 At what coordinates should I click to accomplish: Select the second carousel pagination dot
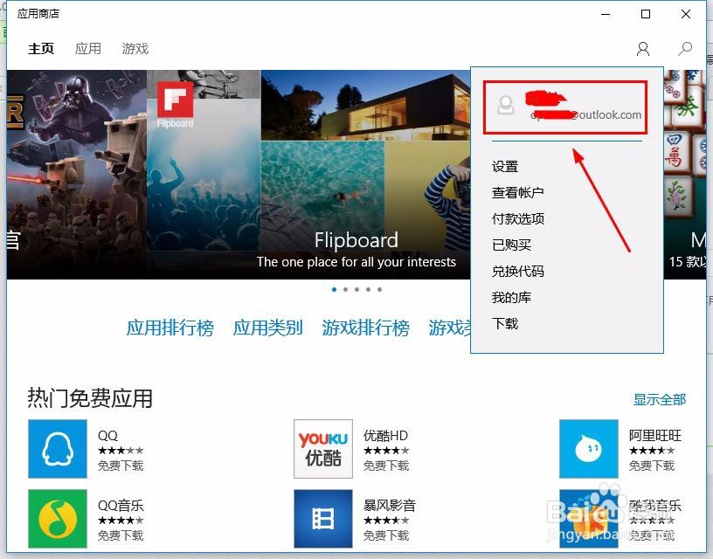[345, 290]
